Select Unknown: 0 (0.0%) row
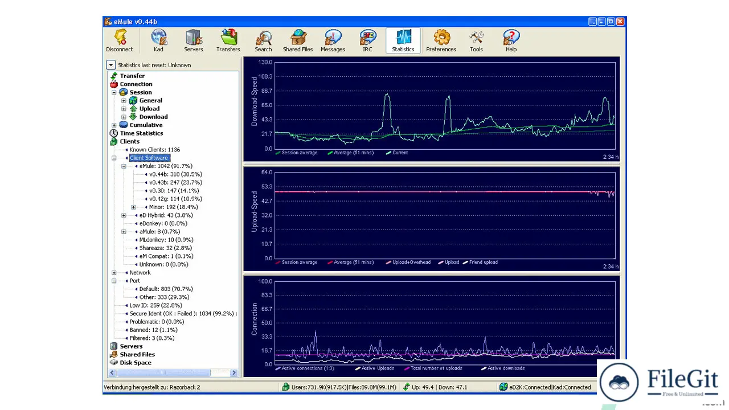This screenshot has width=729, height=410. [x=163, y=264]
